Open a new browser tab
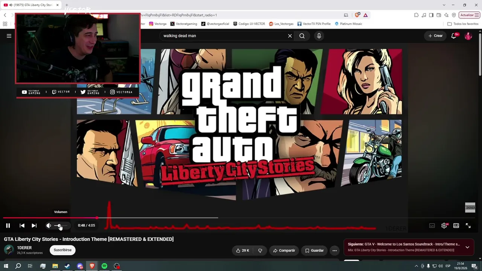Viewport: 482px width, 271px height. [x=67, y=5]
